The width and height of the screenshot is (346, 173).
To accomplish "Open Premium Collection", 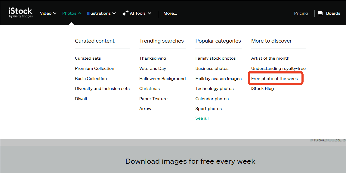I will click(95, 68).
